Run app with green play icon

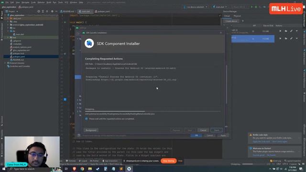(x=252, y=7)
